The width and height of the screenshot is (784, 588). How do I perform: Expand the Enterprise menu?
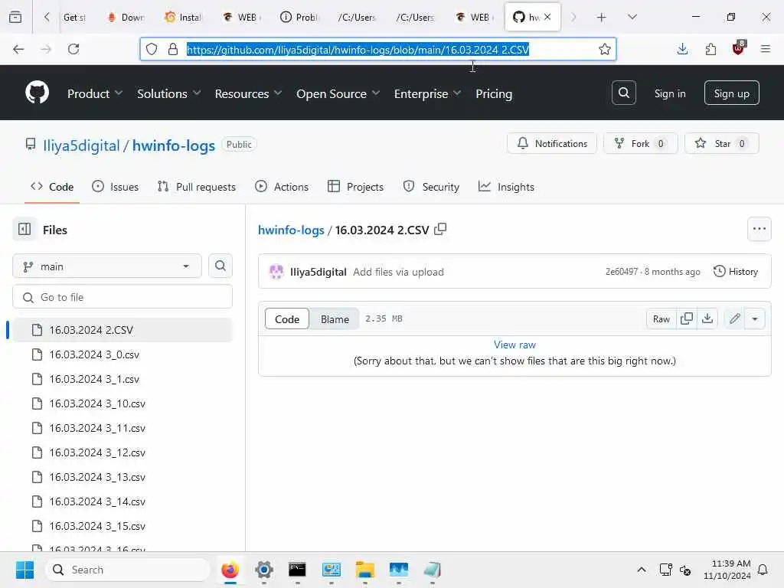[427, 93]
